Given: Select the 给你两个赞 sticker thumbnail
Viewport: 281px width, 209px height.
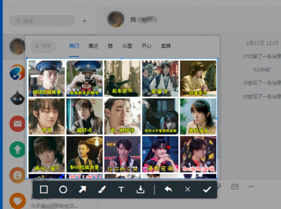Looking at the screenshot, I should click(122, 154).
